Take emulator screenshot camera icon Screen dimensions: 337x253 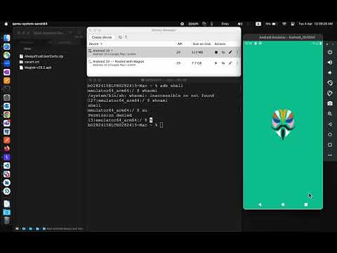coord(330,103)
